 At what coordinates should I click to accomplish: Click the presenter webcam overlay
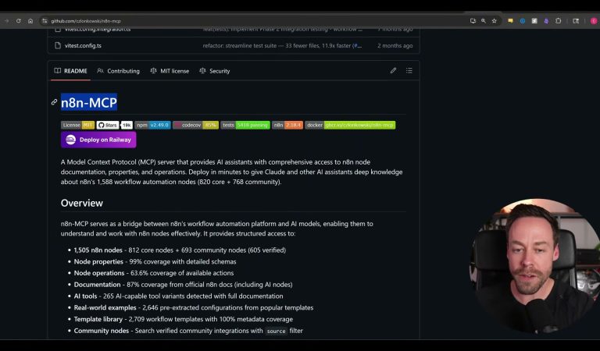pos(534,265)
